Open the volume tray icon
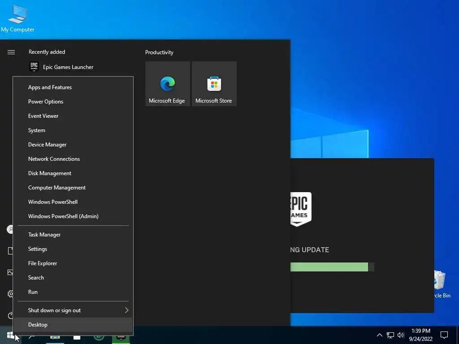The height and width of the screenshot is (344, 459). (x=401, y=335)
